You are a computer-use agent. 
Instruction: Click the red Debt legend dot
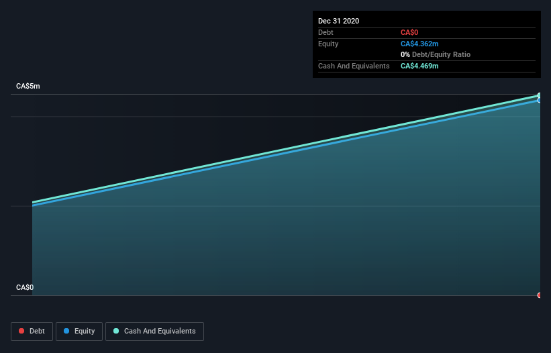(21, 331)
